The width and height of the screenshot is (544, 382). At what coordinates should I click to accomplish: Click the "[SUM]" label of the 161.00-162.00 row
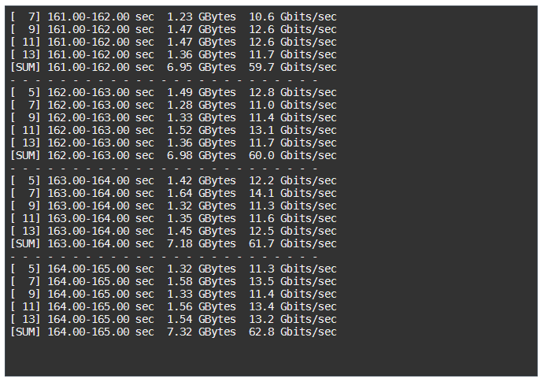[25, 67]
